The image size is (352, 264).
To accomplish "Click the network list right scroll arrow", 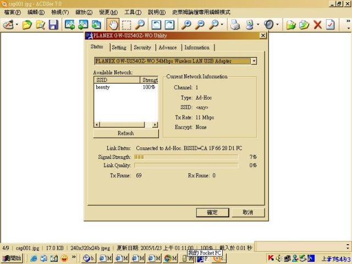I will click(x=155, y=125).
